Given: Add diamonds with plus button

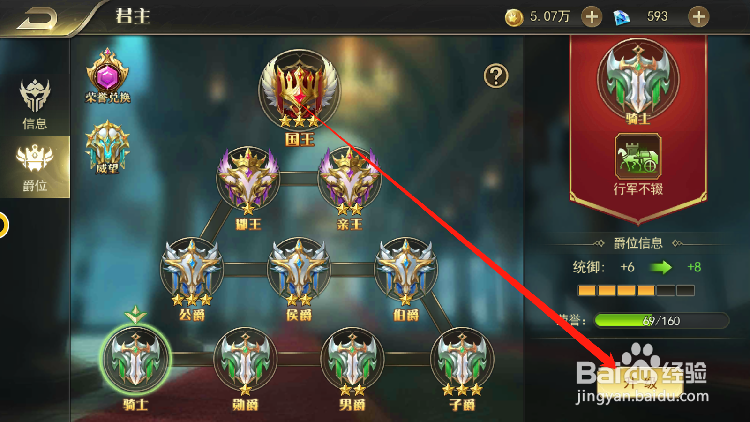Looking at the screenshot, I should tap(698, 17).
